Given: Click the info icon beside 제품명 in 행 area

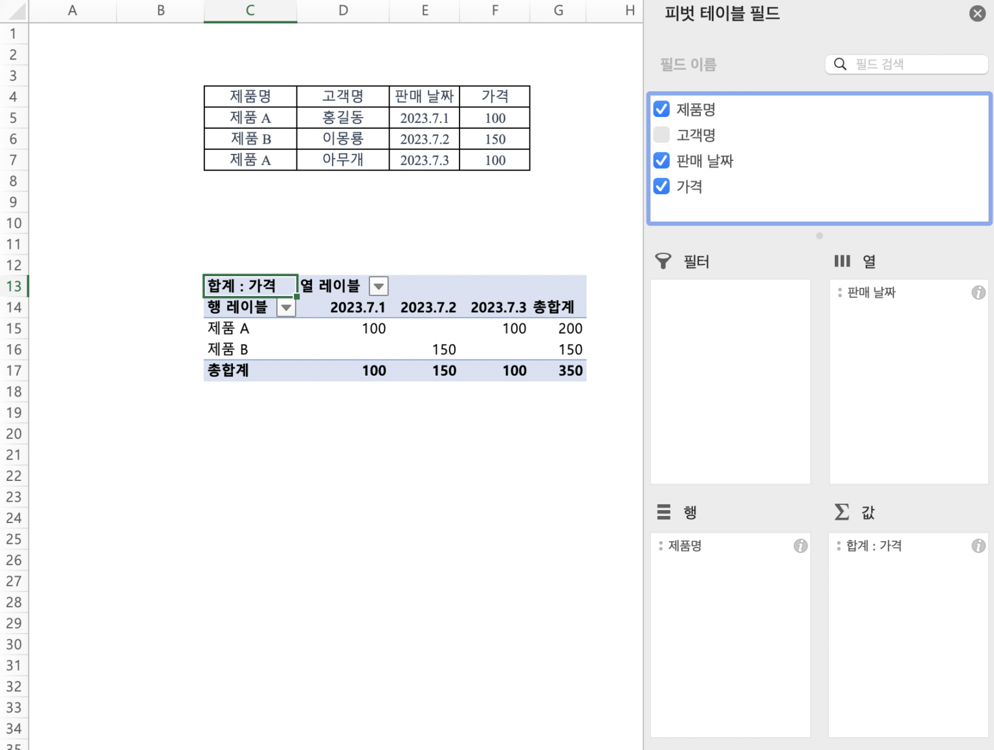Looking at the screenshot, I should pos(801,546).
